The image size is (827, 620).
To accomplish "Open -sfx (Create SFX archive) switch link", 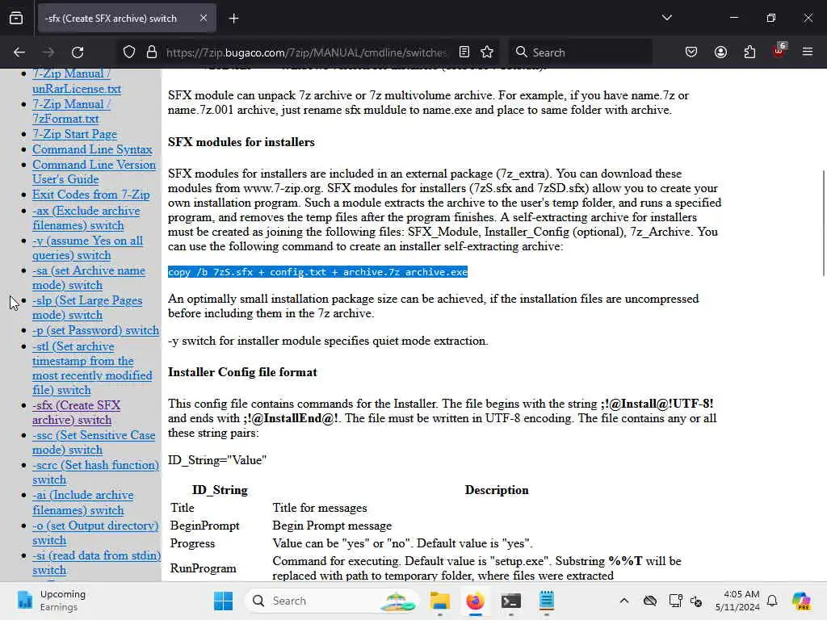I will tap(76, 413).
